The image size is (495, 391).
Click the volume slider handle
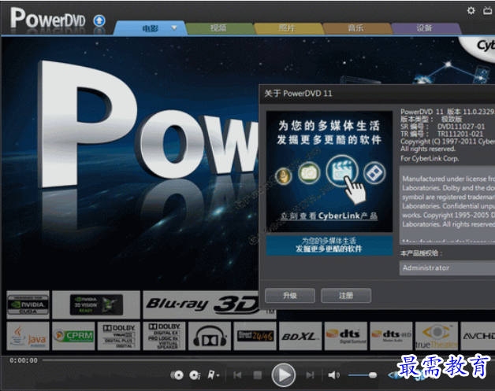pyautogui.click(x=373, y=375)
